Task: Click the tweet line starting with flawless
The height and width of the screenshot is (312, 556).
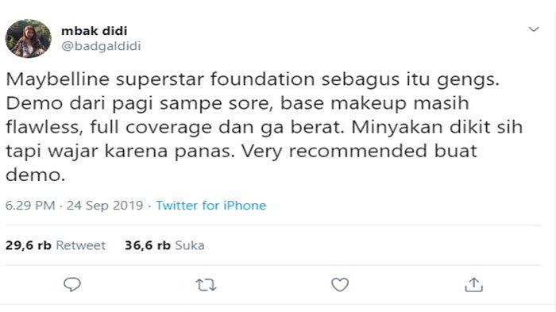Action: point(264,127)
